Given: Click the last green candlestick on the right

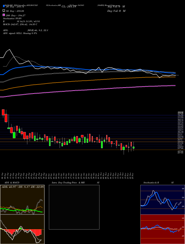Looking at the screenshot, I should [x=134, y=148].
